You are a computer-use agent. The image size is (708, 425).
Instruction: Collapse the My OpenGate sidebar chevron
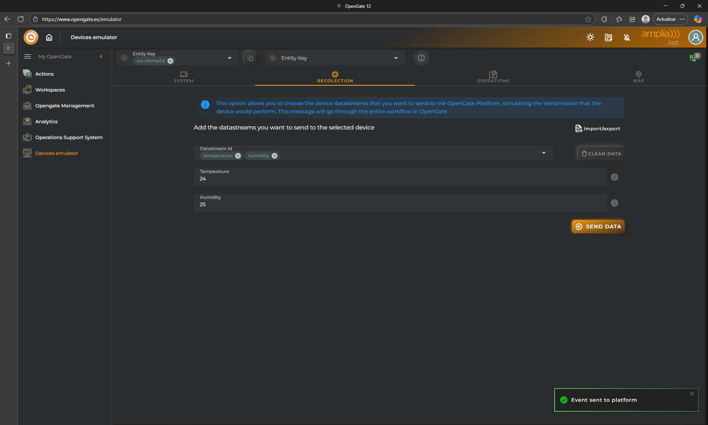point(101,56)
